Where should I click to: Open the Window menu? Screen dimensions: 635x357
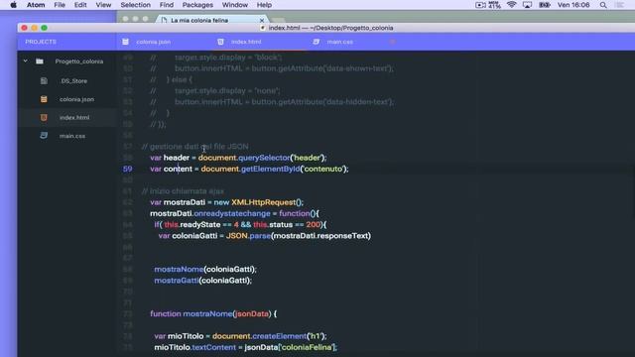pyautogui.click(x=235, y=5)
